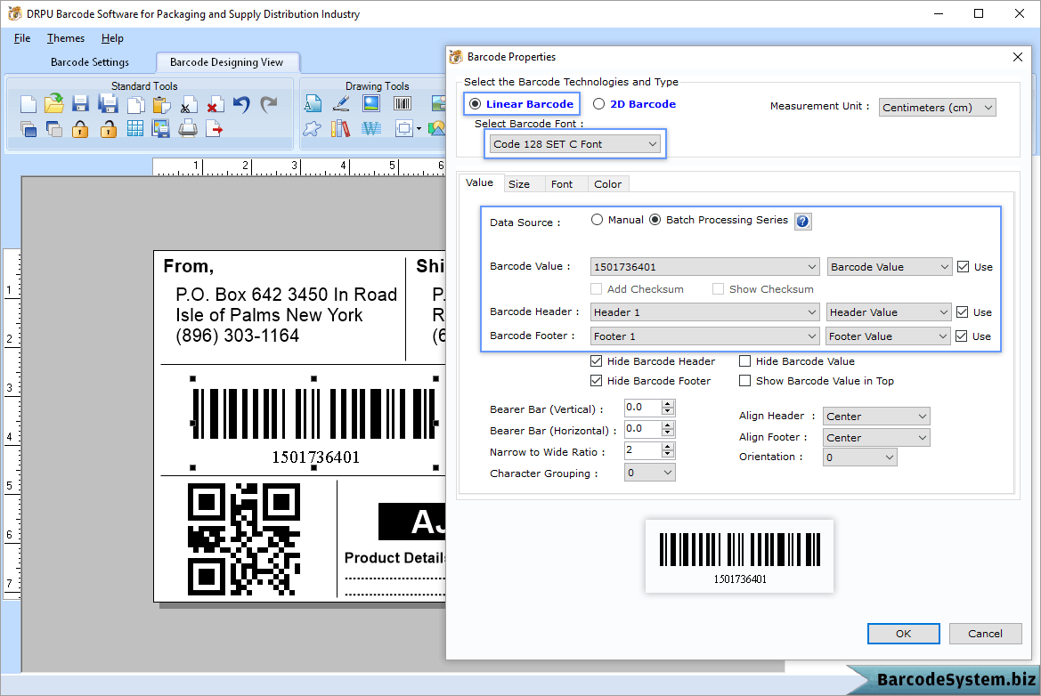1041x696 pixels.
Task: Select the pen Signature drawing tool
Action: (x=341, y=103)
